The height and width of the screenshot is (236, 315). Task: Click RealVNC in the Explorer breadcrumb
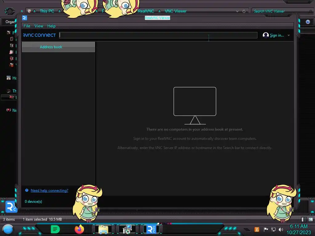coord(146,11)
